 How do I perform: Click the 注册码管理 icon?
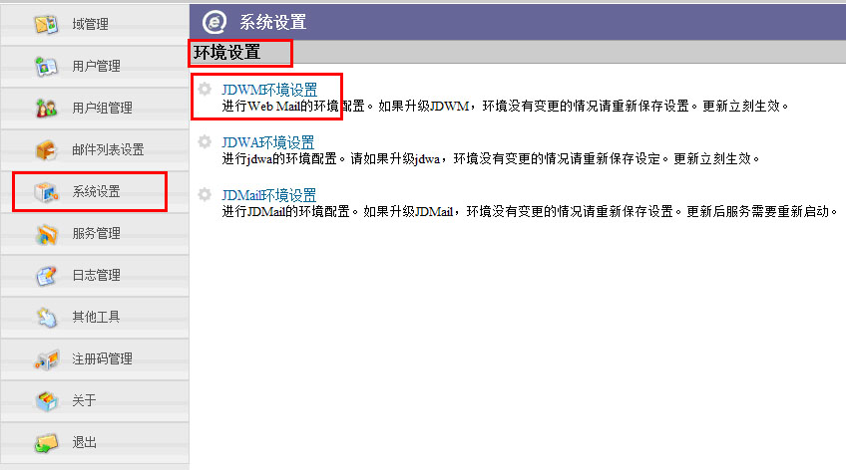tap(46, 359)
